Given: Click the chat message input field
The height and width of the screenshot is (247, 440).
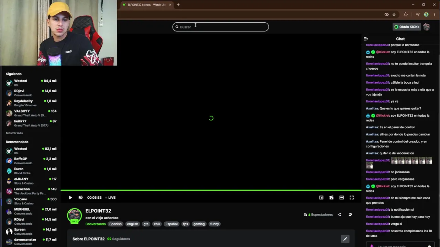Looking at the screenshot, I should point(400,246).
